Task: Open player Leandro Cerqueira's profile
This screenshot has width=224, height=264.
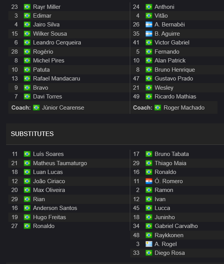Action: click(57, 43)
